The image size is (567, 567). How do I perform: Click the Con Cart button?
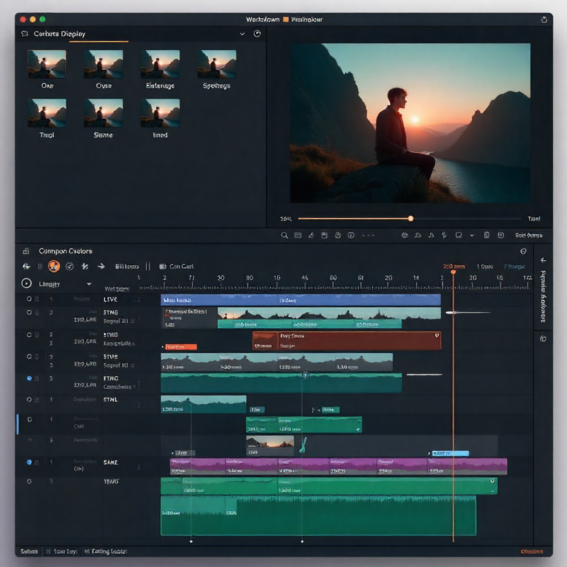pyautogui.click(x=177, y=266)
